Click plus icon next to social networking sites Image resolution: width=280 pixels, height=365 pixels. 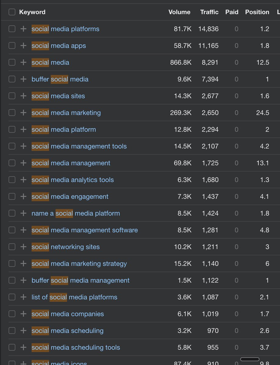click(x=23, y=247)
